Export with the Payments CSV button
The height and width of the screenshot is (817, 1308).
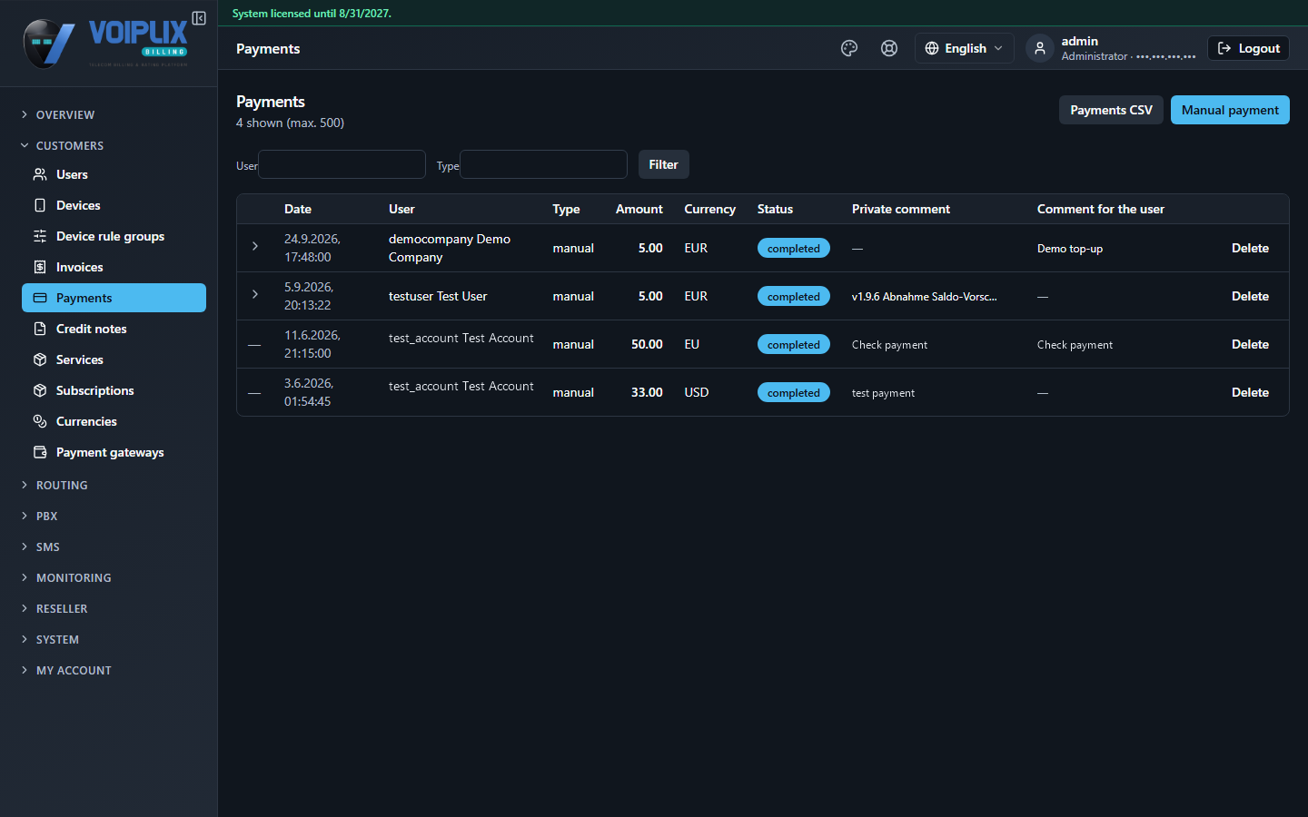tap(1111, 110)
